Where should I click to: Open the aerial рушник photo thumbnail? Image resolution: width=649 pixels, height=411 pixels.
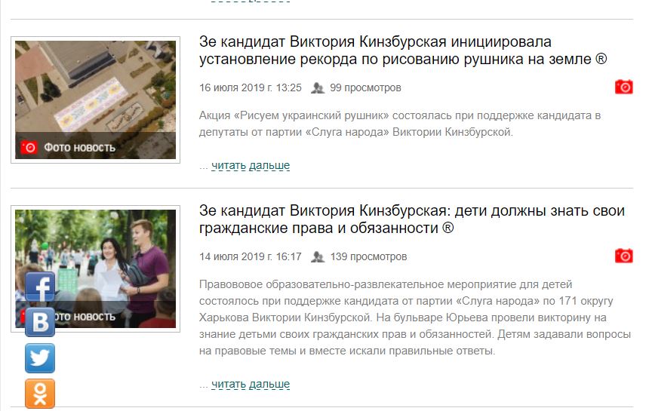[95, 100]
